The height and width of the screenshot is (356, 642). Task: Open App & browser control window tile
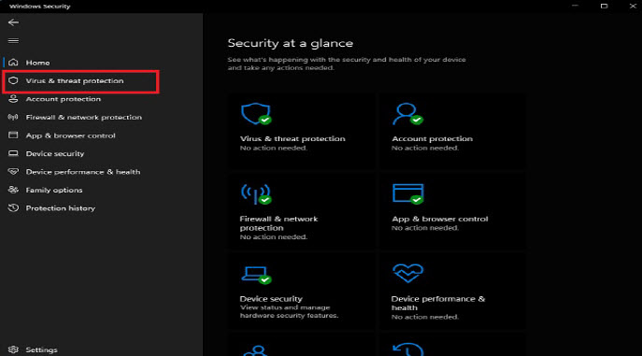click(407, 193)
